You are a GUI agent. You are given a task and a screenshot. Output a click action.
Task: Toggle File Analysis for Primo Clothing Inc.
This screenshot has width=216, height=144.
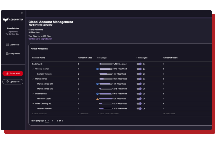coord(139,104)
